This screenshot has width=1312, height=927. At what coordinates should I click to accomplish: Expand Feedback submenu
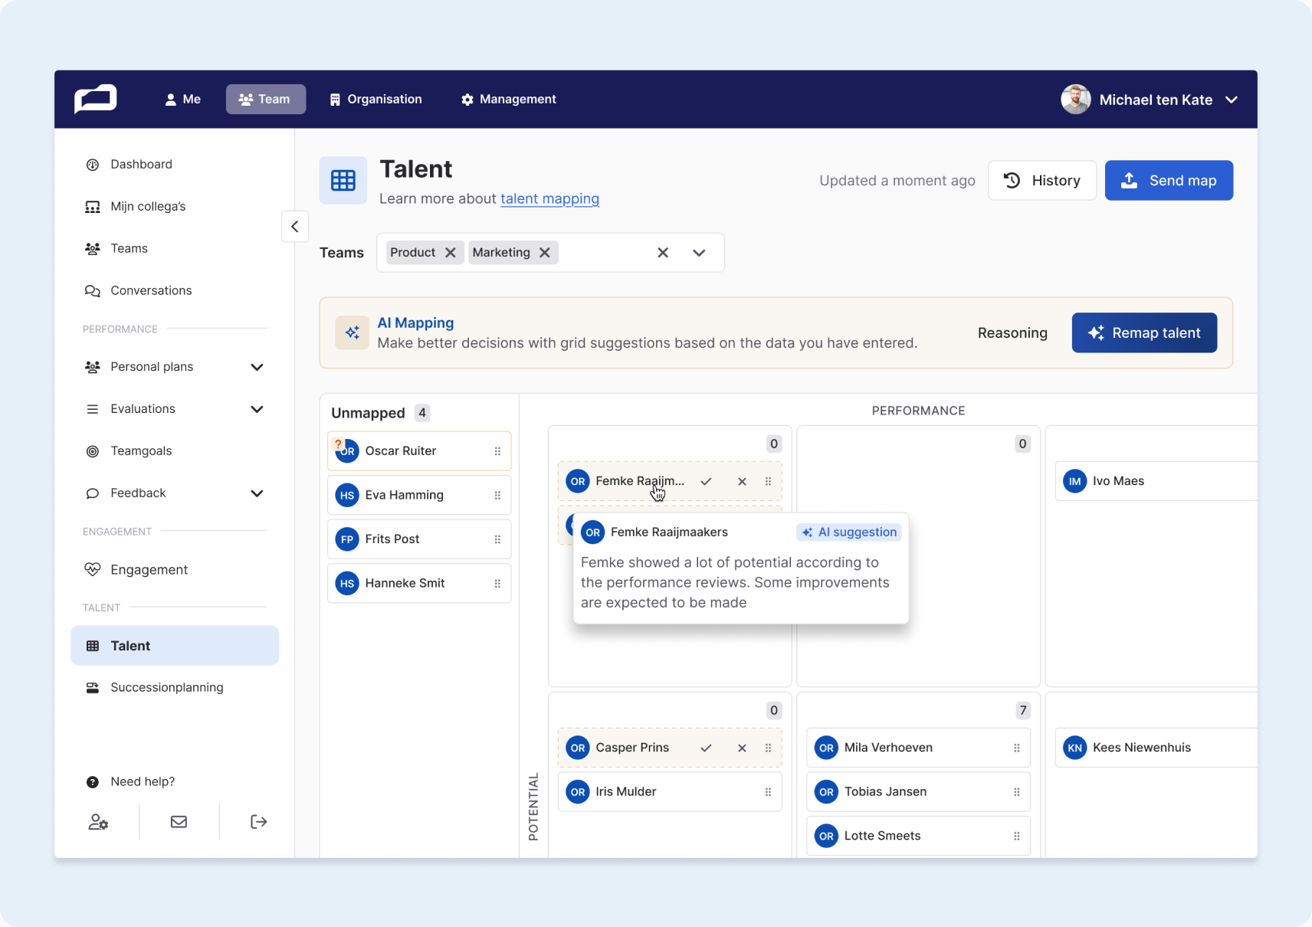click(257, 493)
